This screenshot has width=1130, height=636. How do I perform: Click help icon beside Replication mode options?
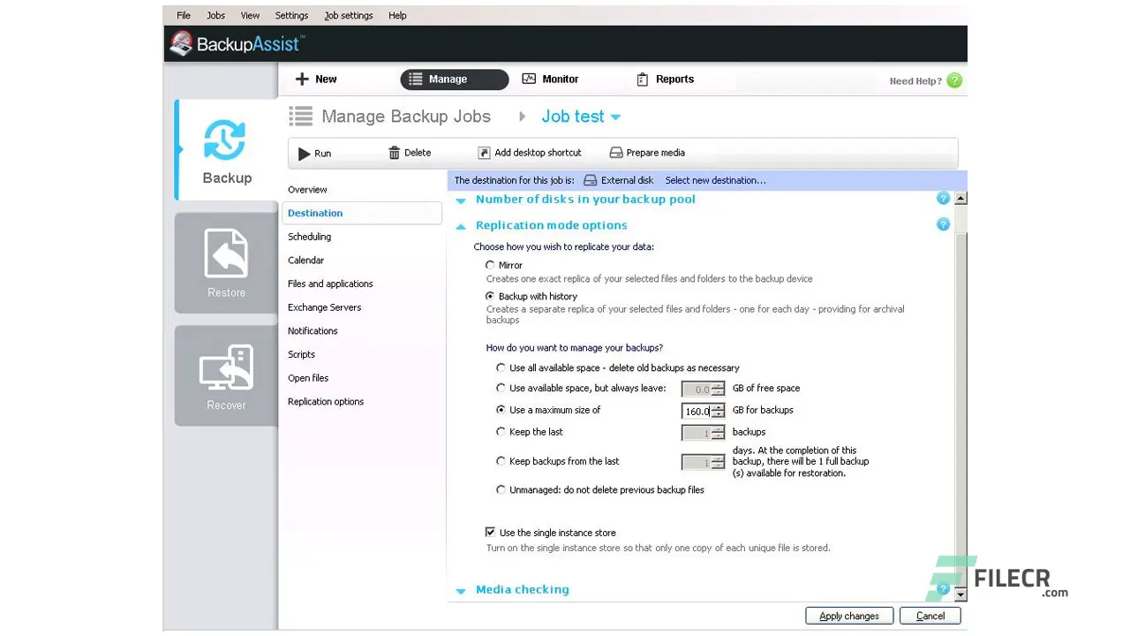tap(943, 224)
